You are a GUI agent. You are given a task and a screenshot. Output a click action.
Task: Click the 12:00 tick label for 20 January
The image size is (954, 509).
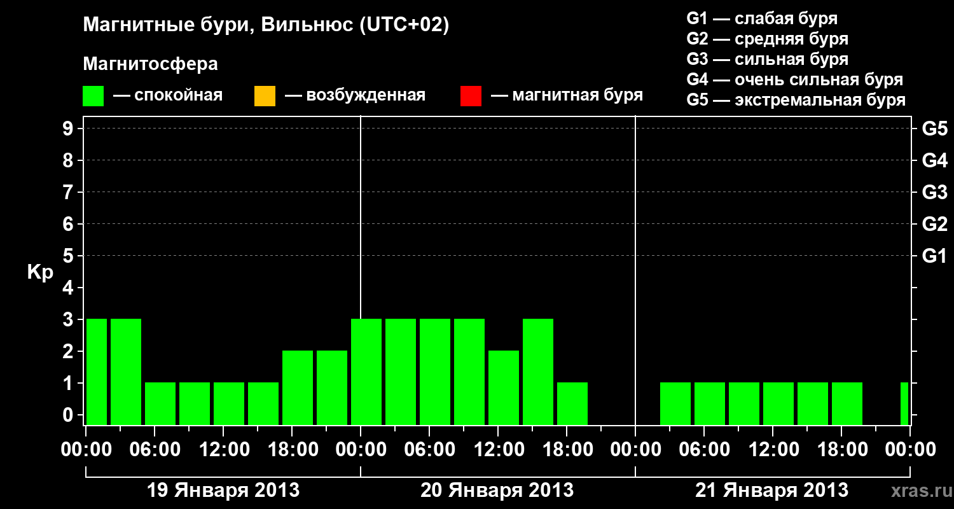(x=499, y=449)
